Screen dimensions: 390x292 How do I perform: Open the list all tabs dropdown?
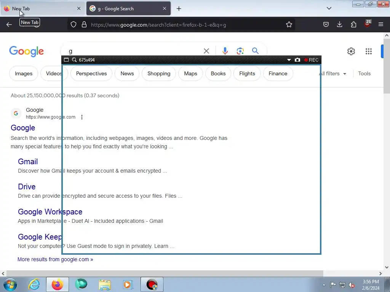(329, 8)
